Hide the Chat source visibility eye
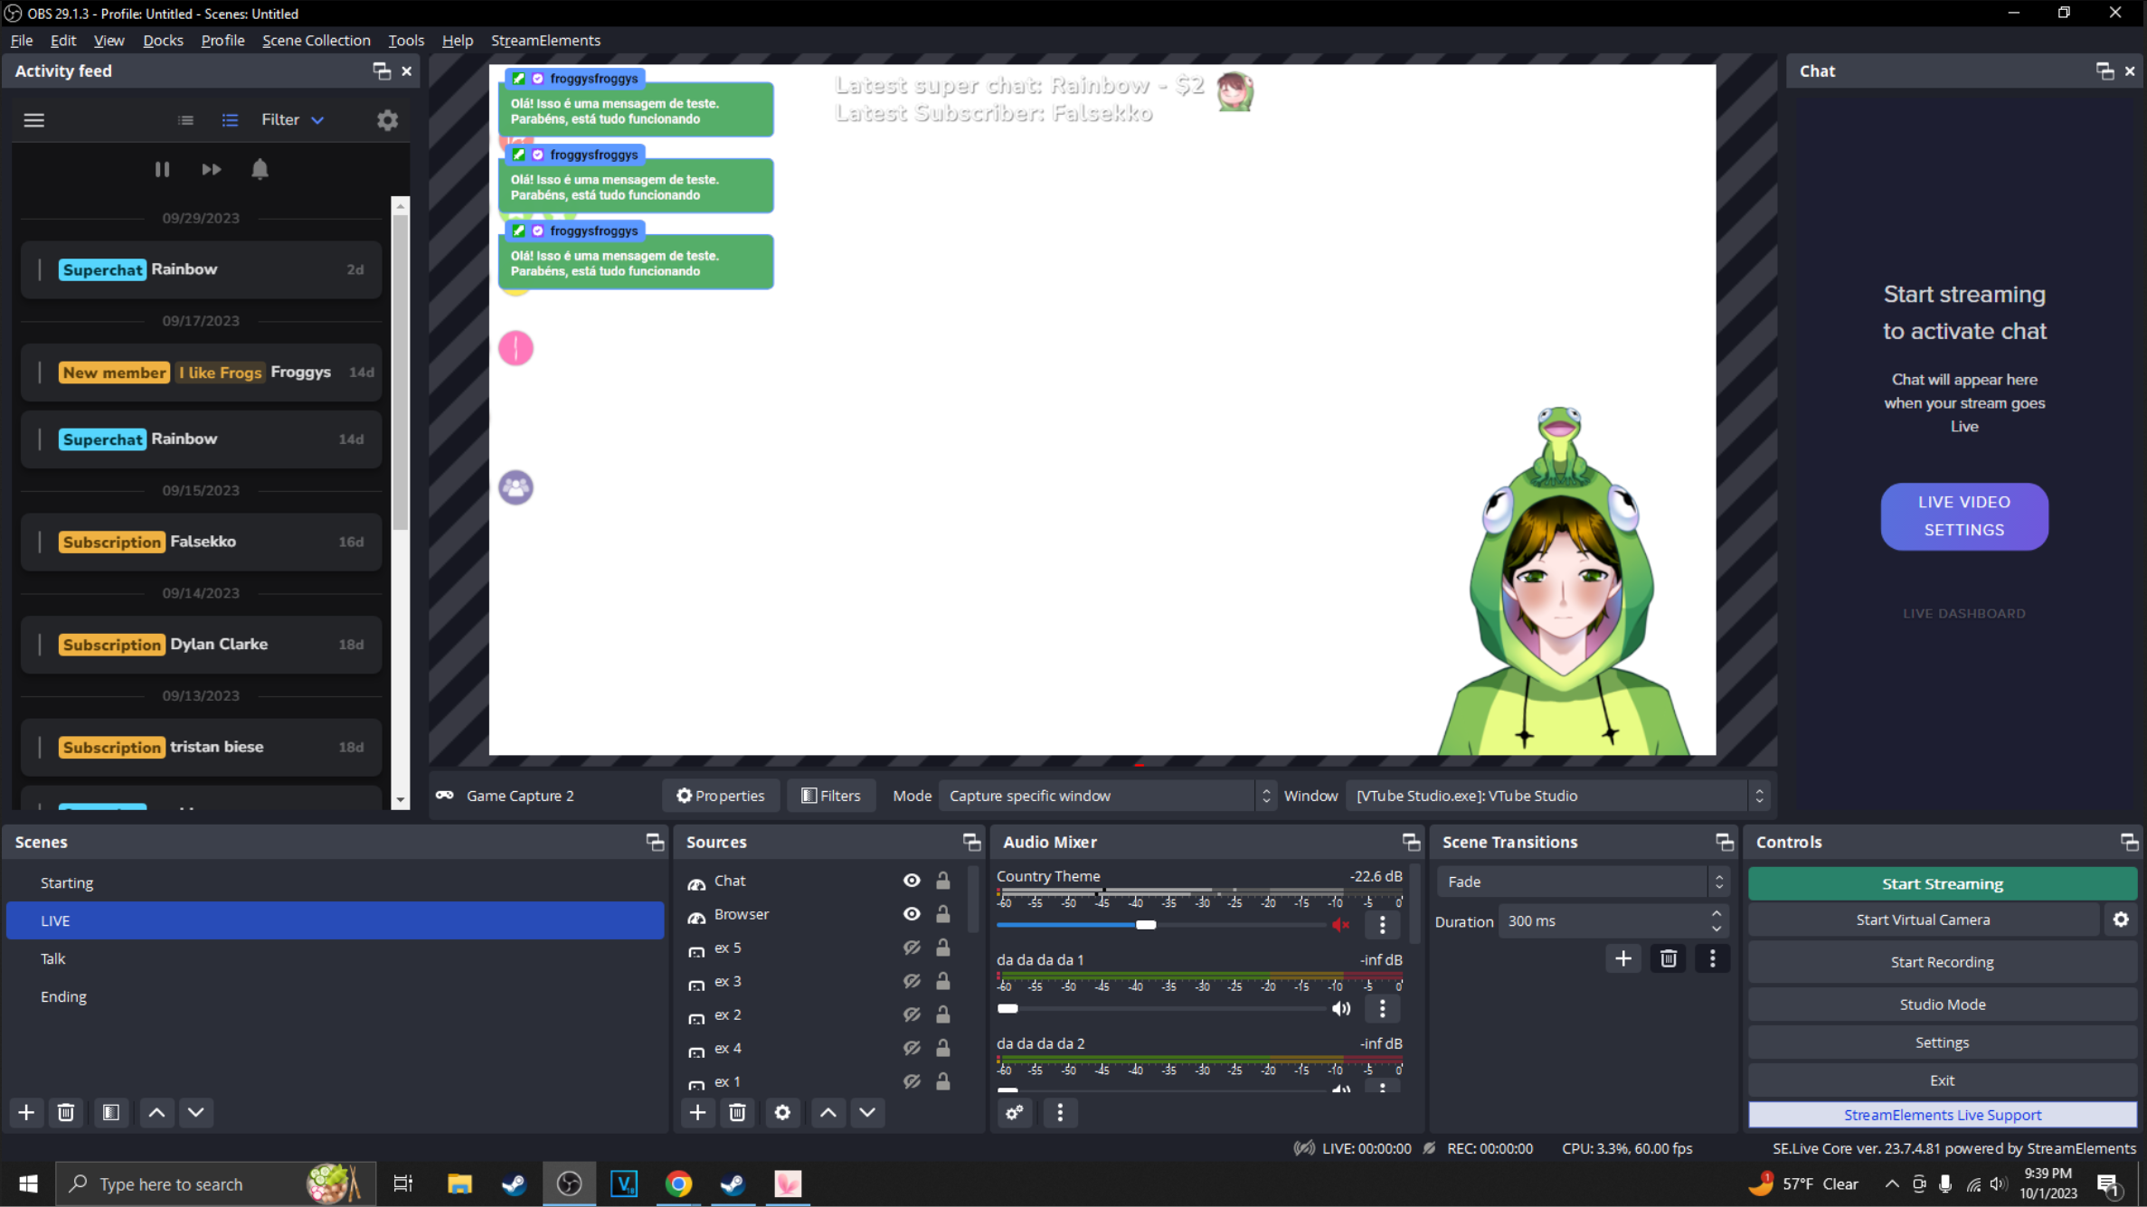The image size is (2147, 1207). click(x=912, y=881)
